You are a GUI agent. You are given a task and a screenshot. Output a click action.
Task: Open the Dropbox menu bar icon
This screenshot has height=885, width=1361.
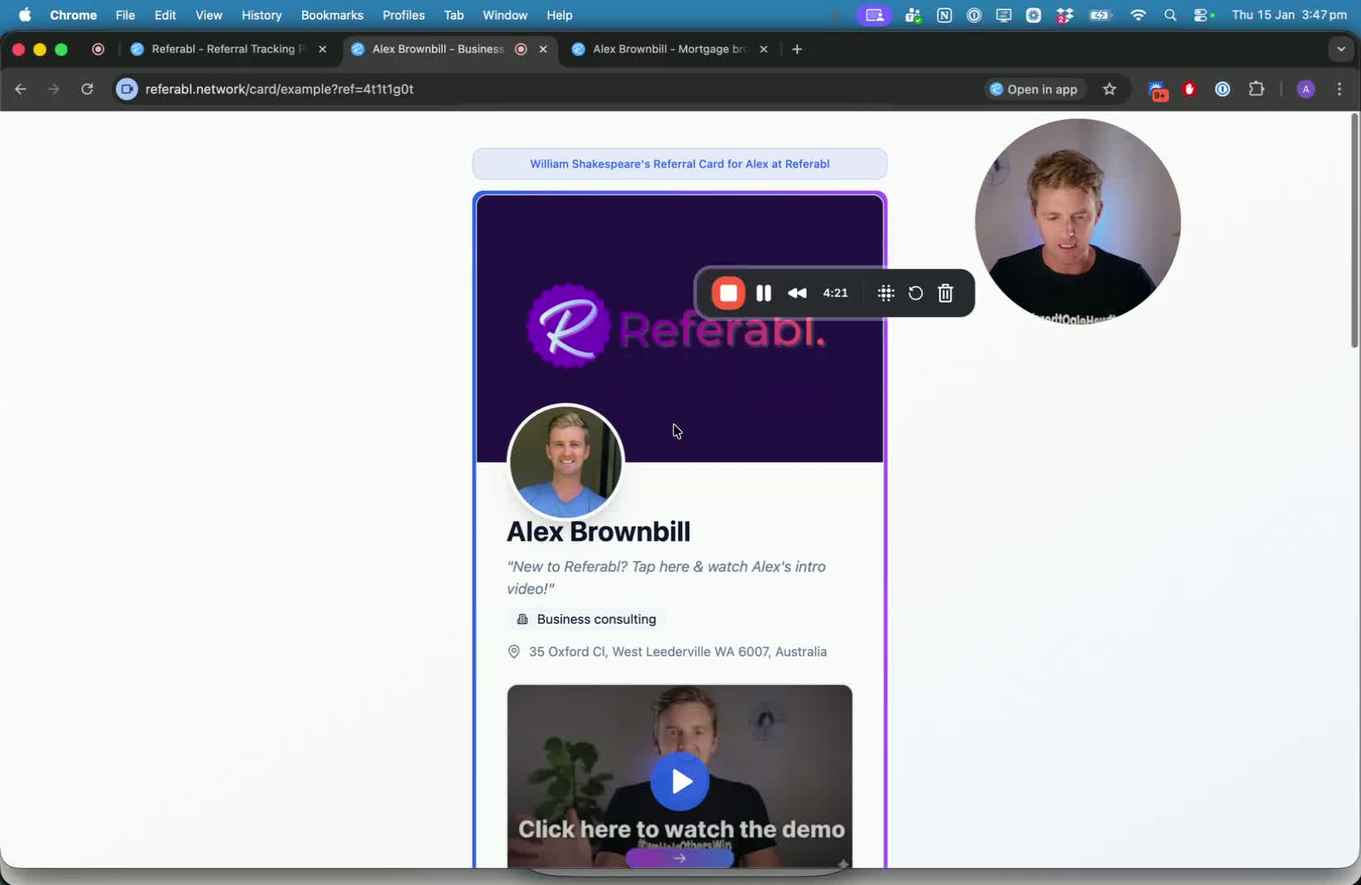[1064, 15]
